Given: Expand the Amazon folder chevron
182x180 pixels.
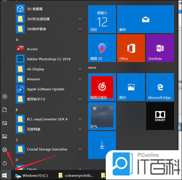Looking at the screenshot, I should point(80,79).
